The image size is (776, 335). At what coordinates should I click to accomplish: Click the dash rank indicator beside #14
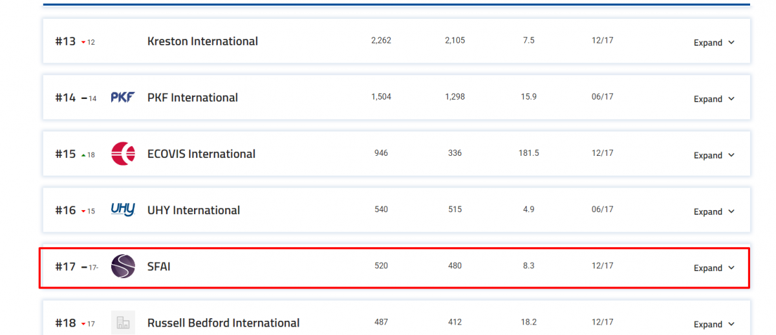pos(84,98)
